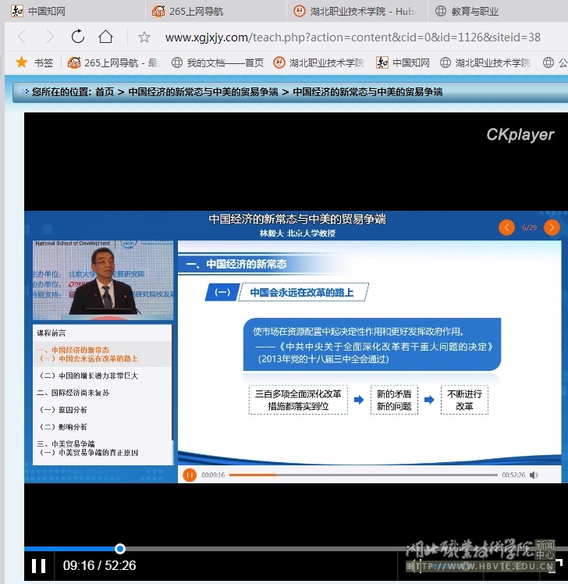Click the address bar URL field
This screenshot has width=568, height=584.
click(351, 37)
